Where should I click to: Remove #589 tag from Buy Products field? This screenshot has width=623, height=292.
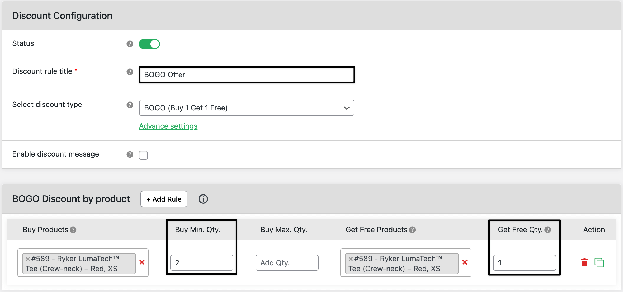click(x=27, y=259)
